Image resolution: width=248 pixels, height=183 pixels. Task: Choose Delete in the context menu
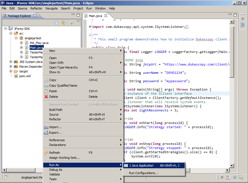click(x=83, y=97)
